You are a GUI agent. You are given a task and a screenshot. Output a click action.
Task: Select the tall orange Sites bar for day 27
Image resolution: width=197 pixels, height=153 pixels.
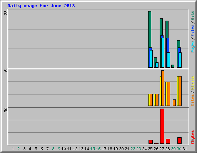coord(163,88)
